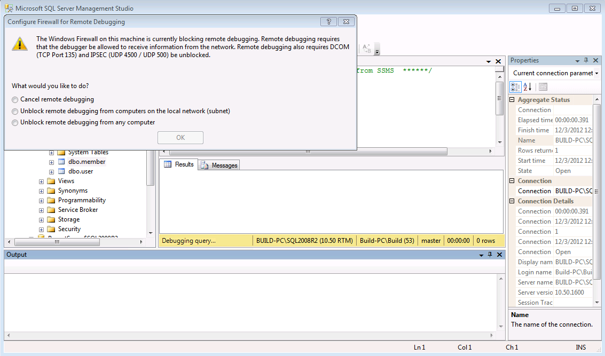Viewport: 605px width, 356px height.
Task: Select the dbo.member table icon
Action: [61, 162]
